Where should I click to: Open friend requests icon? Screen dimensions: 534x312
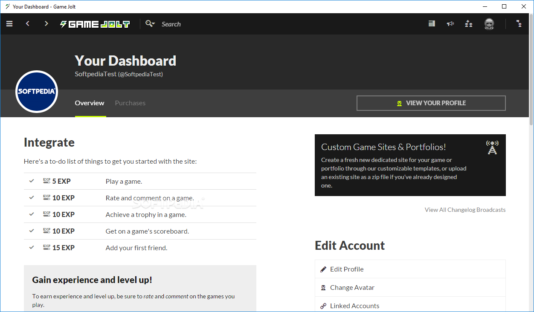click(x=469, y=24)
